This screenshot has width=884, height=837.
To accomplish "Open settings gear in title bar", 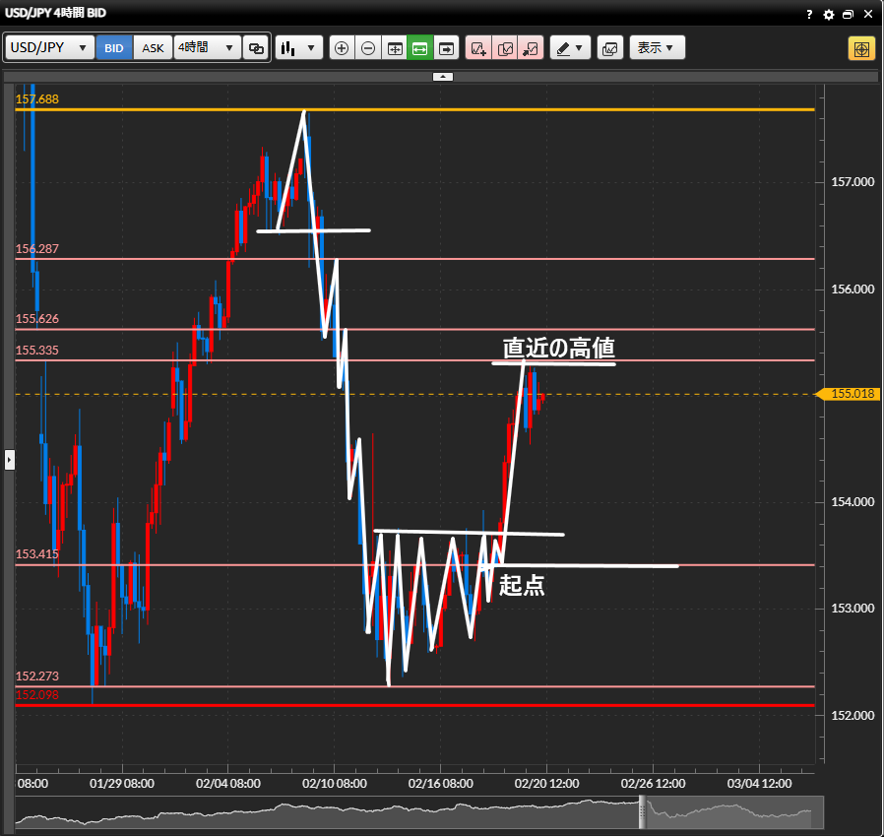I will 829,15.
